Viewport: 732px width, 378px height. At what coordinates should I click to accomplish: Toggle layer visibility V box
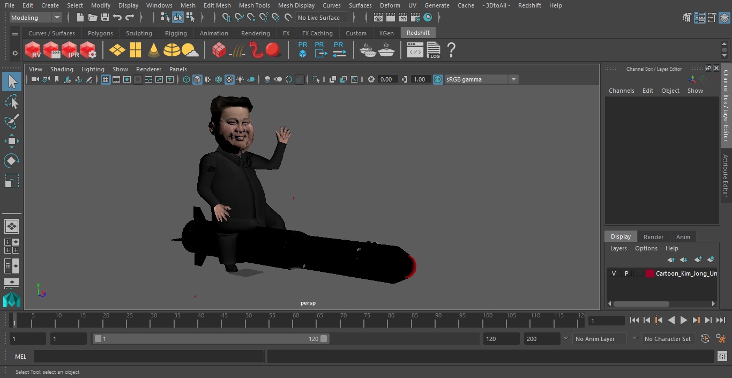pyautogui.click(x=614, y=273)
